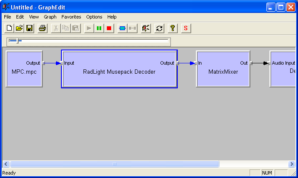
Task: Pause the filter graph
Action: pyautogui.click(x=99, y=28)
